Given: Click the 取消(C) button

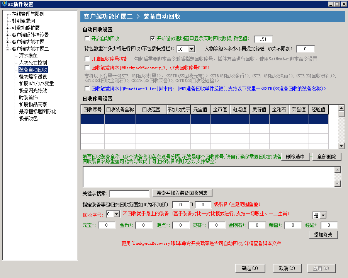Looking at the screenshot, I should (287, 268).
